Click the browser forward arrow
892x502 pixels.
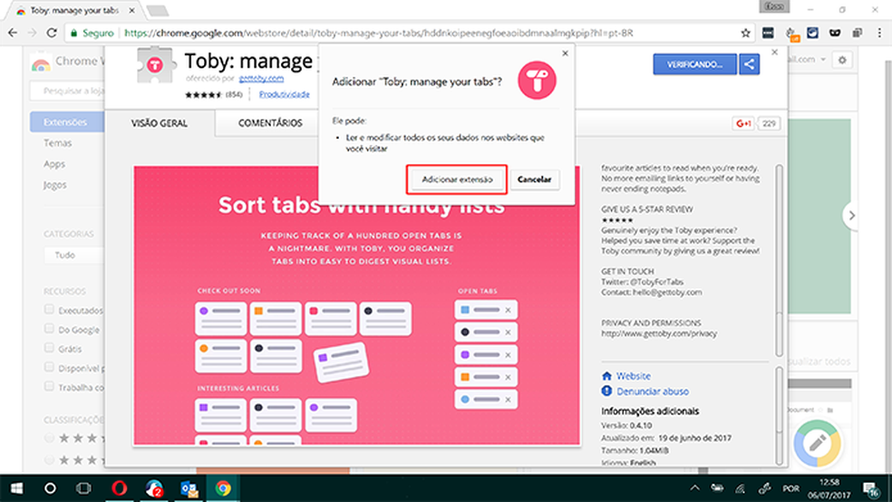click(x=32, y=33)
